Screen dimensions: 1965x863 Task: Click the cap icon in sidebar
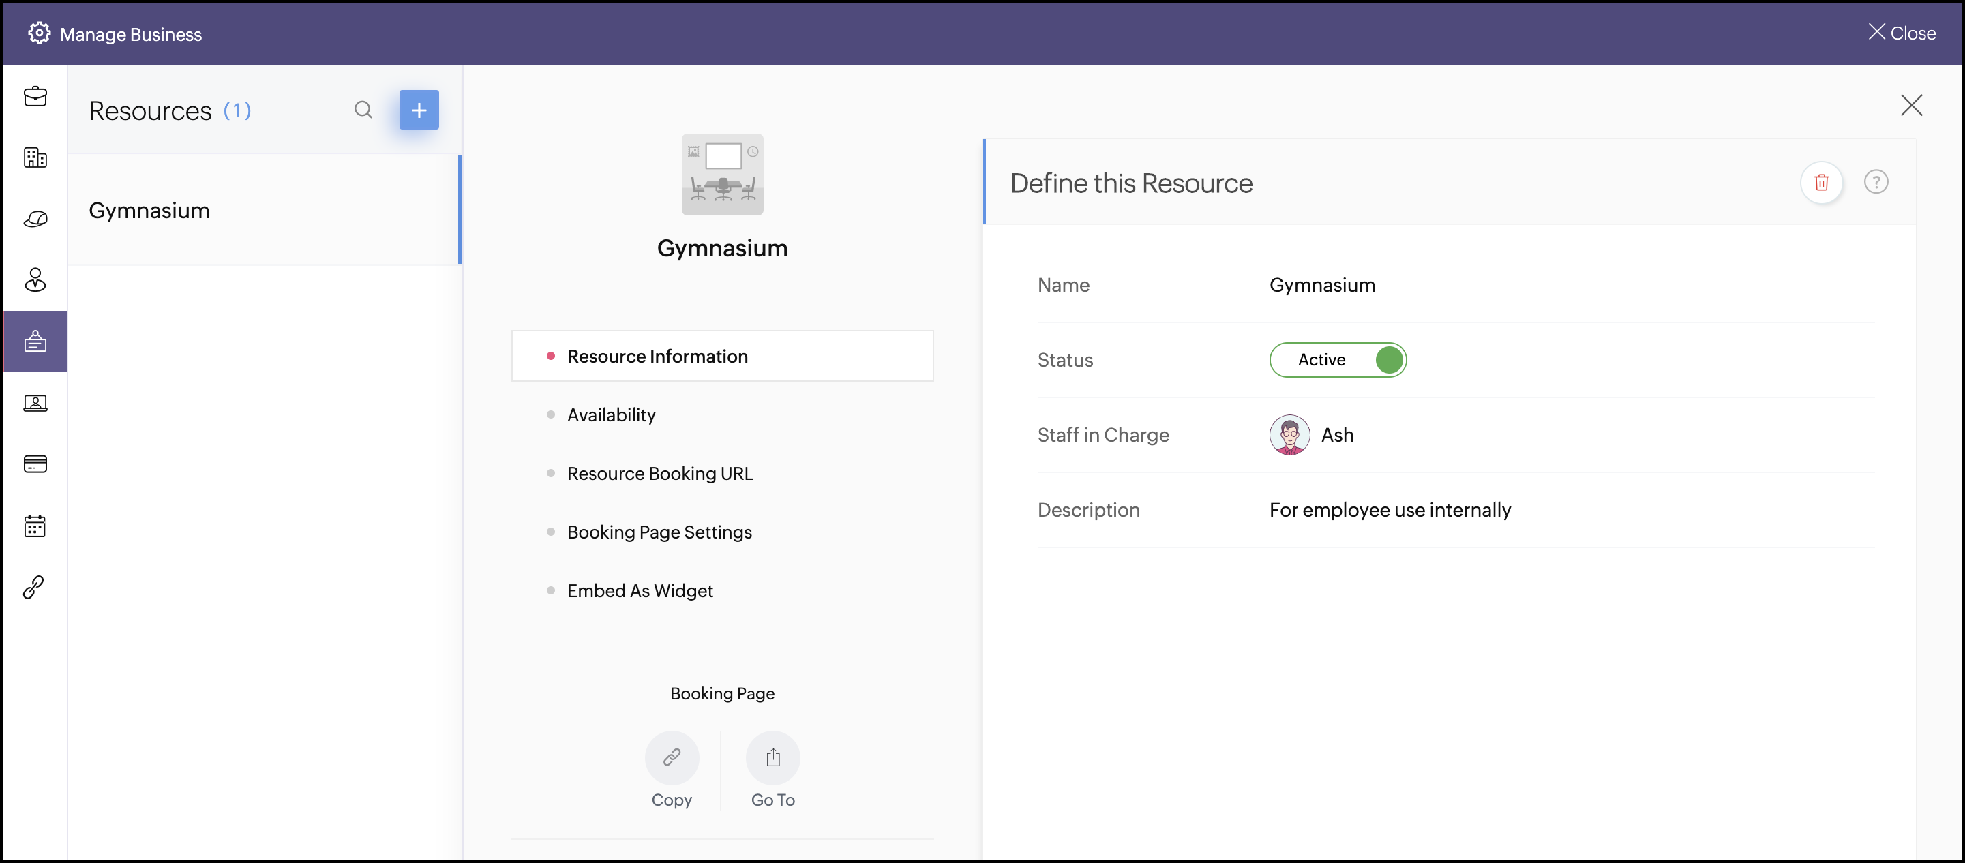point(35,219)
